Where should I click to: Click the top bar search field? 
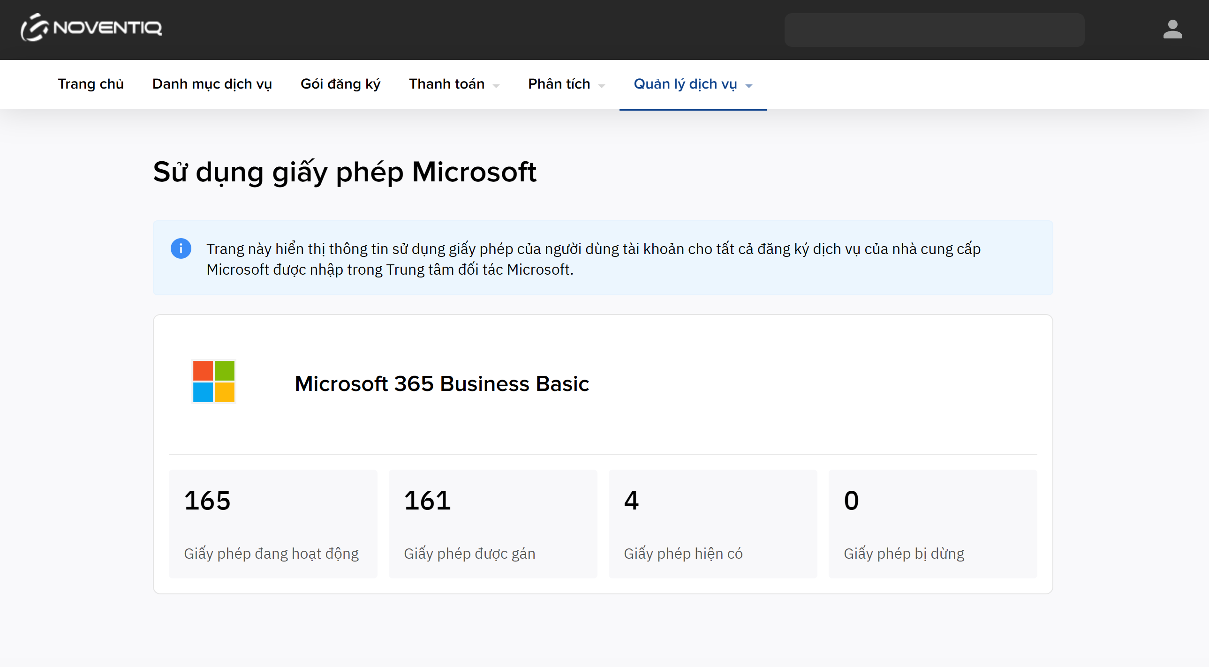coord(934,30)
